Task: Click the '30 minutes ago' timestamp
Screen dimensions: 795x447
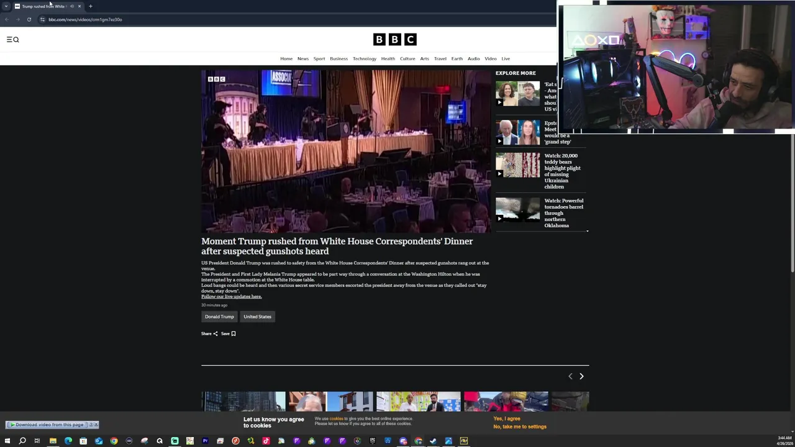Action: tap(214, 305)
